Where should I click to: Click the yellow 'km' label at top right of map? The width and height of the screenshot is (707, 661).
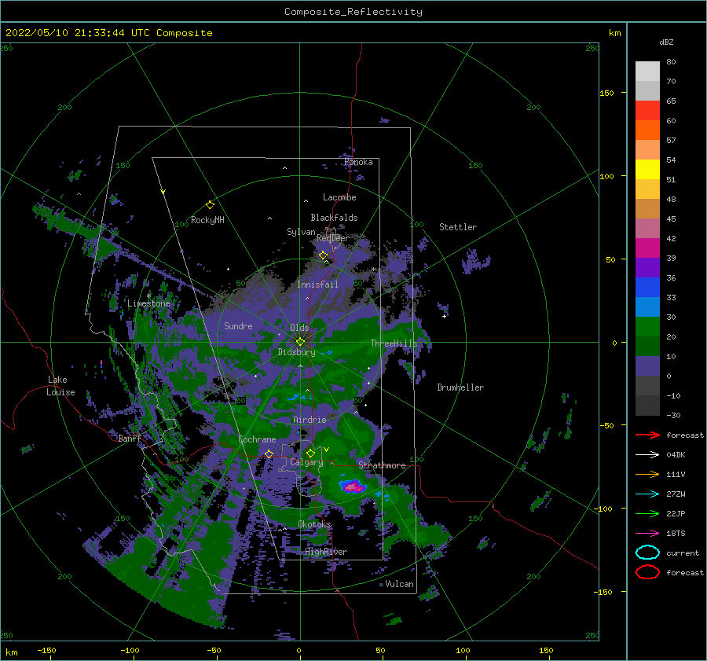point(614,33)
